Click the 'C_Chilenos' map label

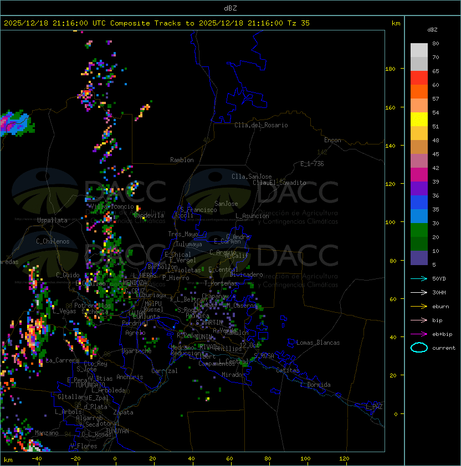point(53,241)
